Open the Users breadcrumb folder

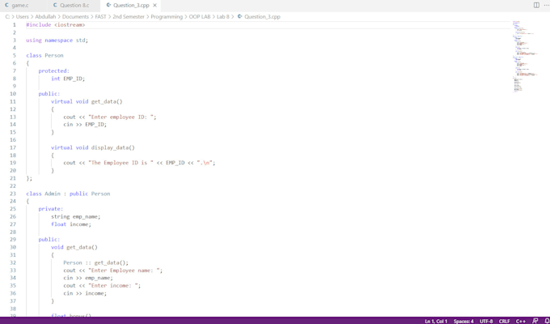pyautogui.click(x=23, y=16)
